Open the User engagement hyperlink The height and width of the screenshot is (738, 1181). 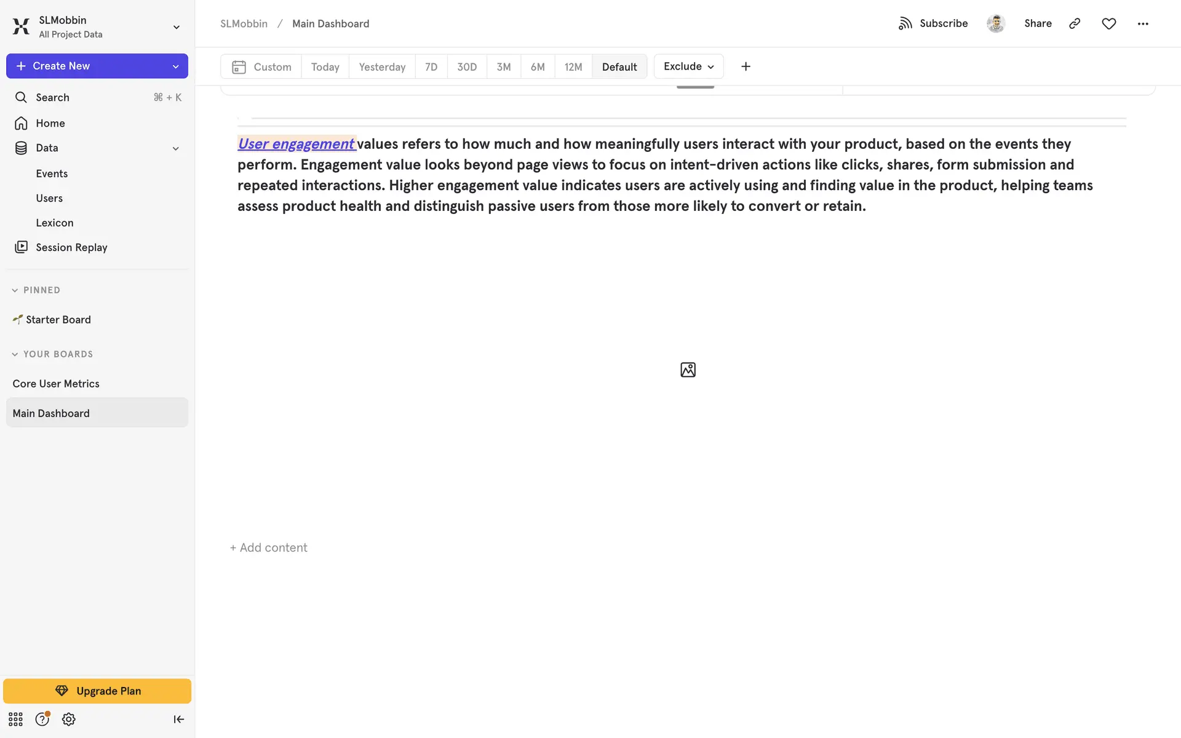(296, 144)
